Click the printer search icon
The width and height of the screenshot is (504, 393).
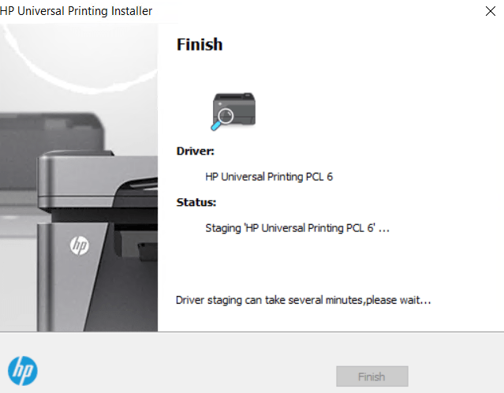point(233,111)
